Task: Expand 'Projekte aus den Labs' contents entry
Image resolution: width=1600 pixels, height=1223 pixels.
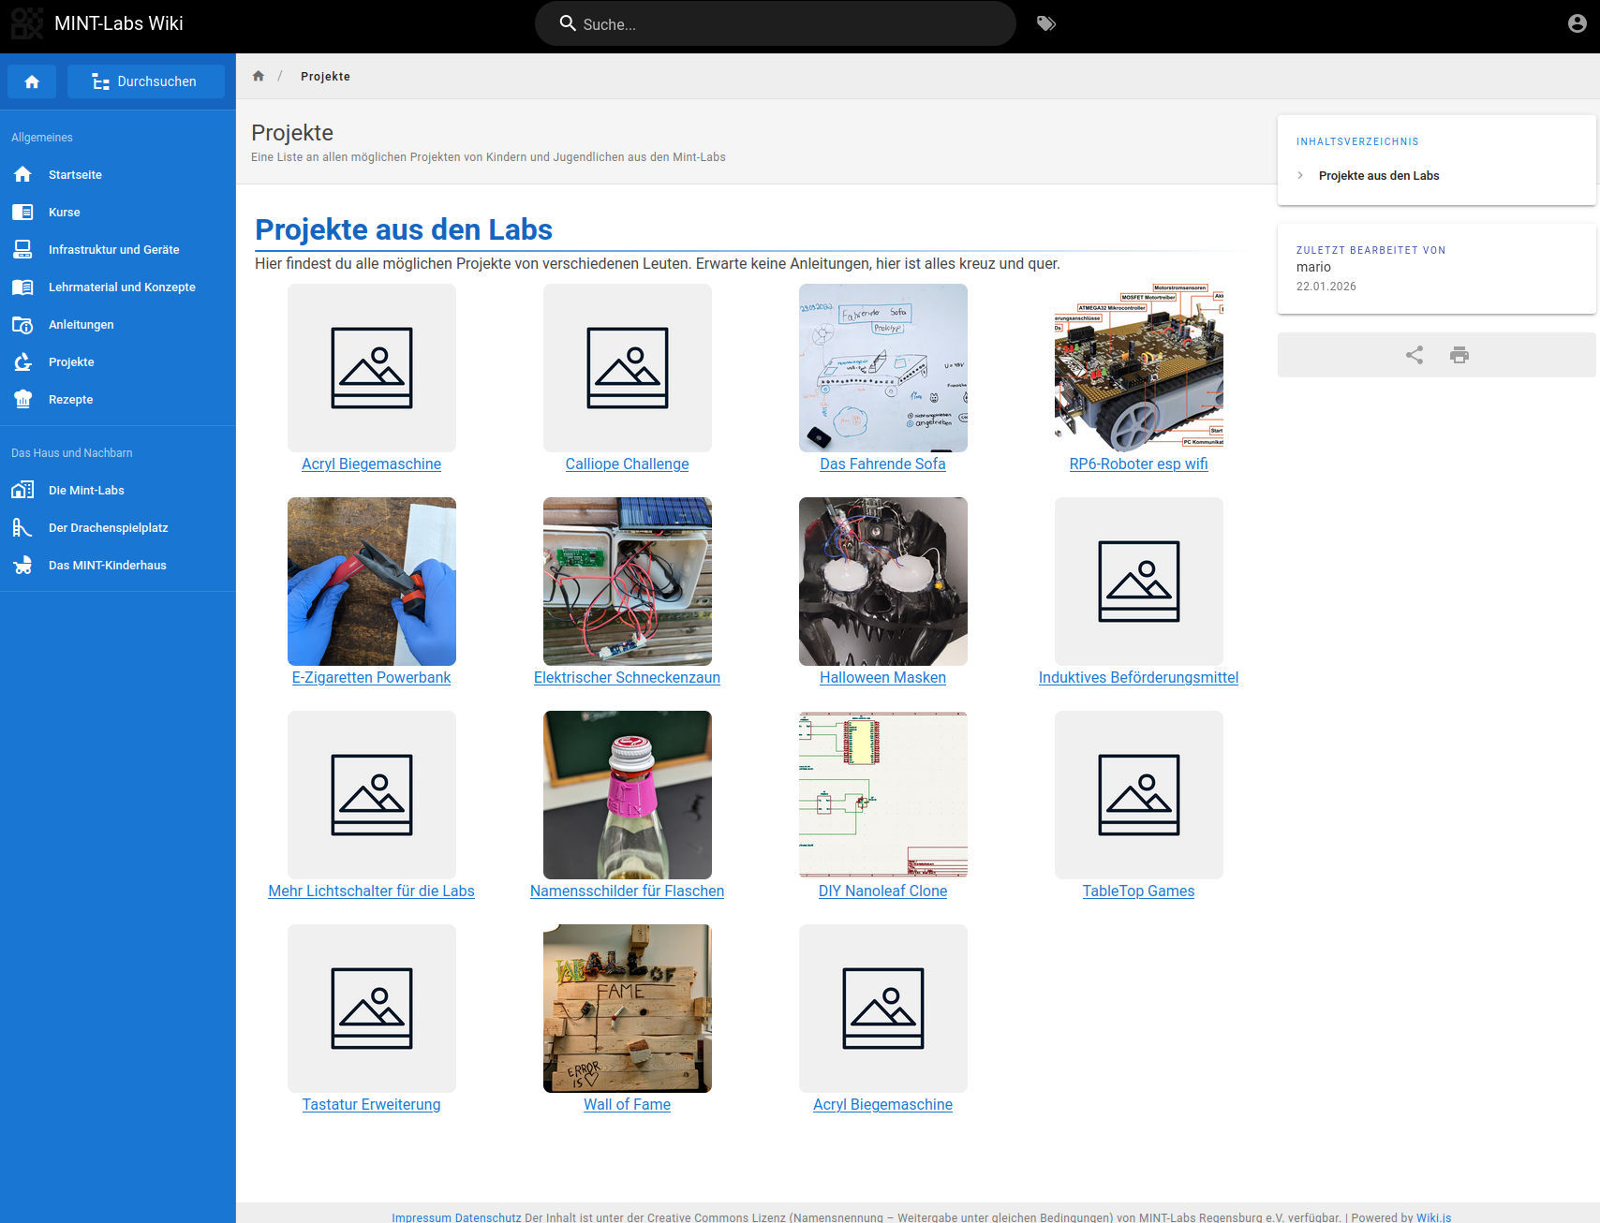Action: [1378, 176]
